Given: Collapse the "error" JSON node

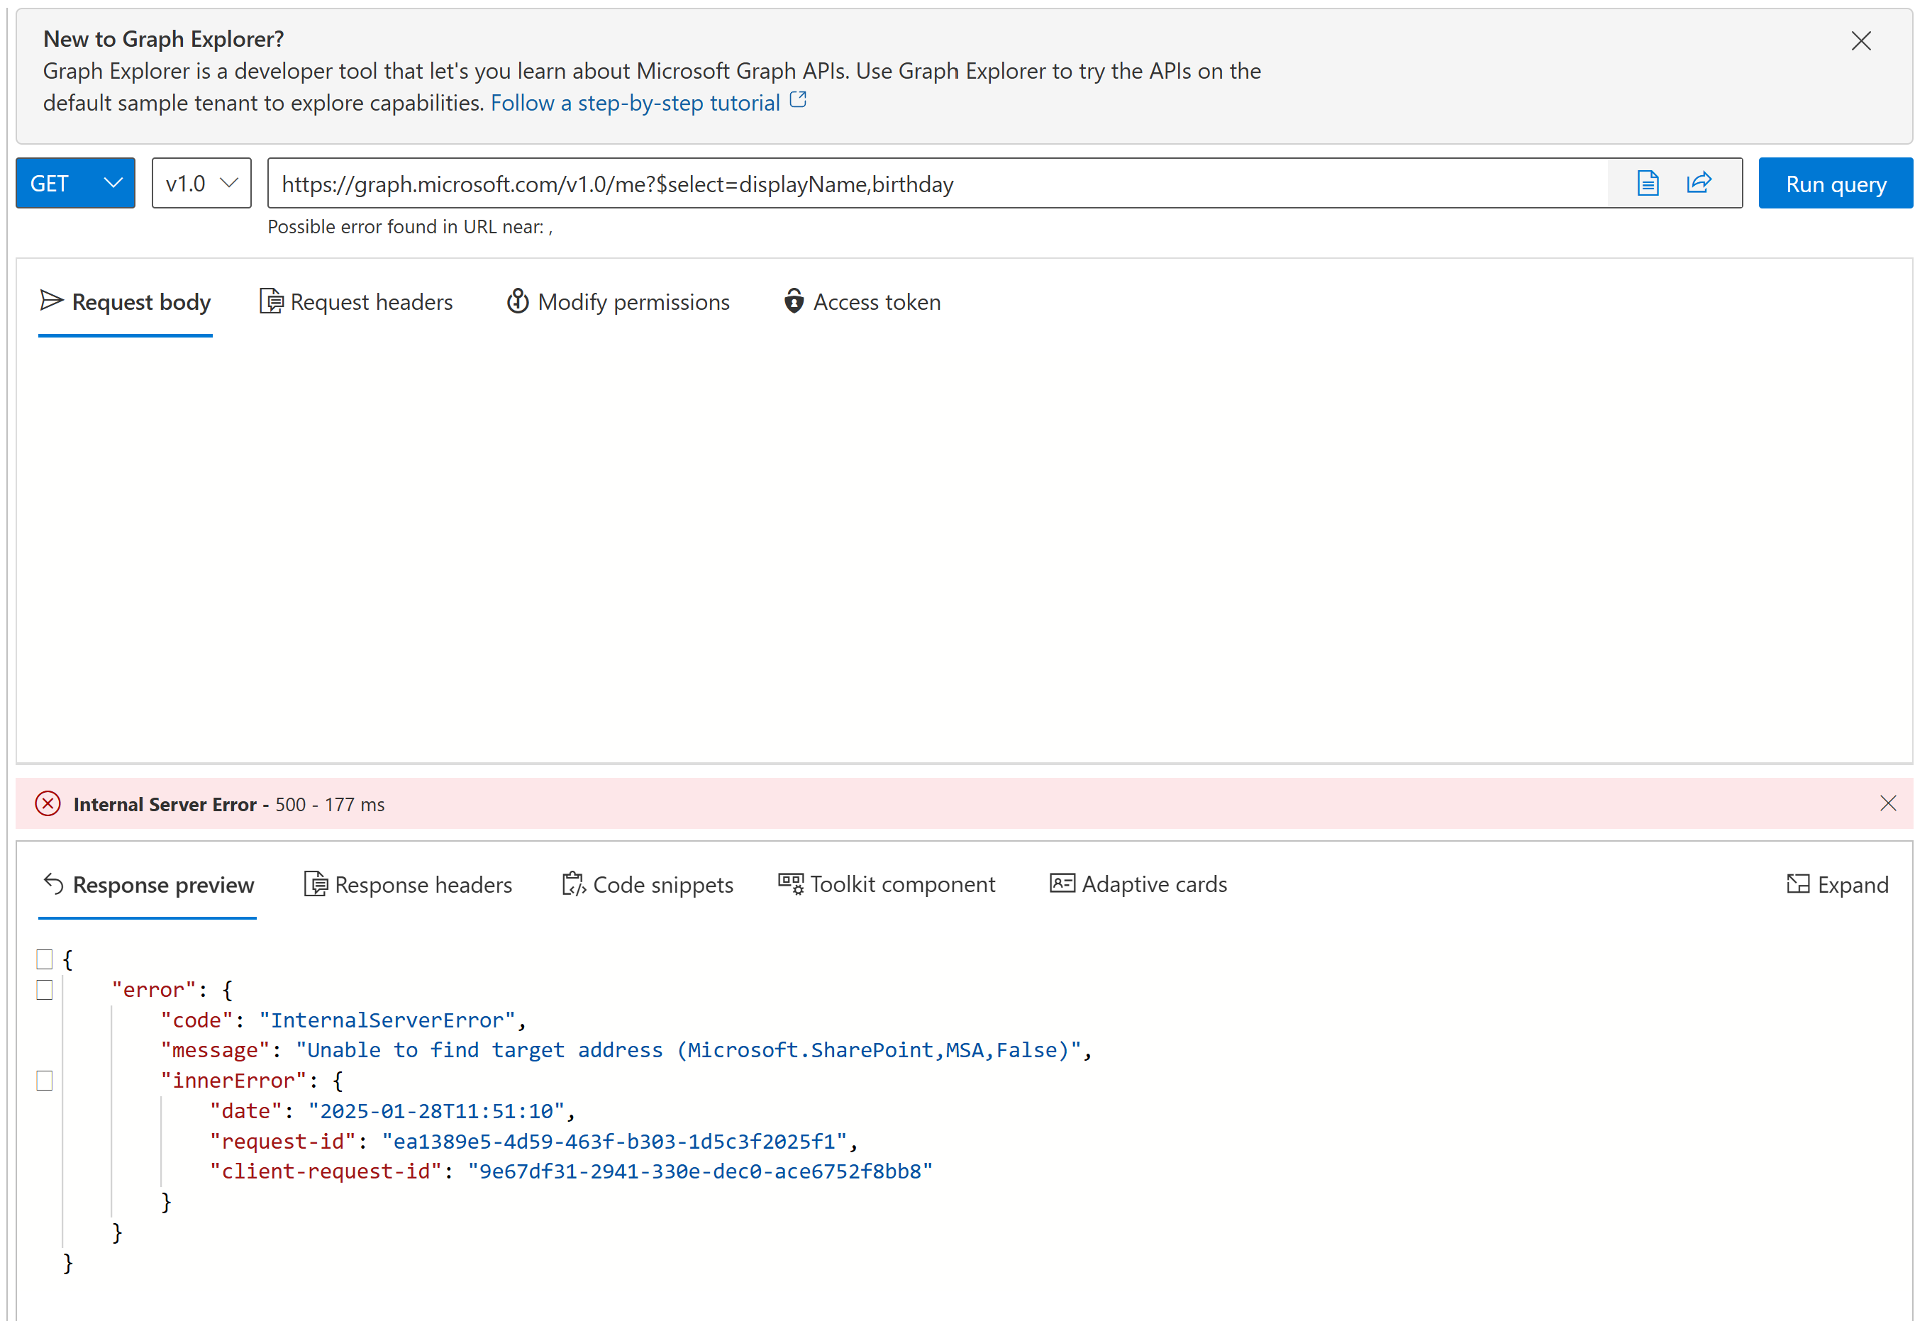Looking at the screenshot, I should tap(45, 990).
